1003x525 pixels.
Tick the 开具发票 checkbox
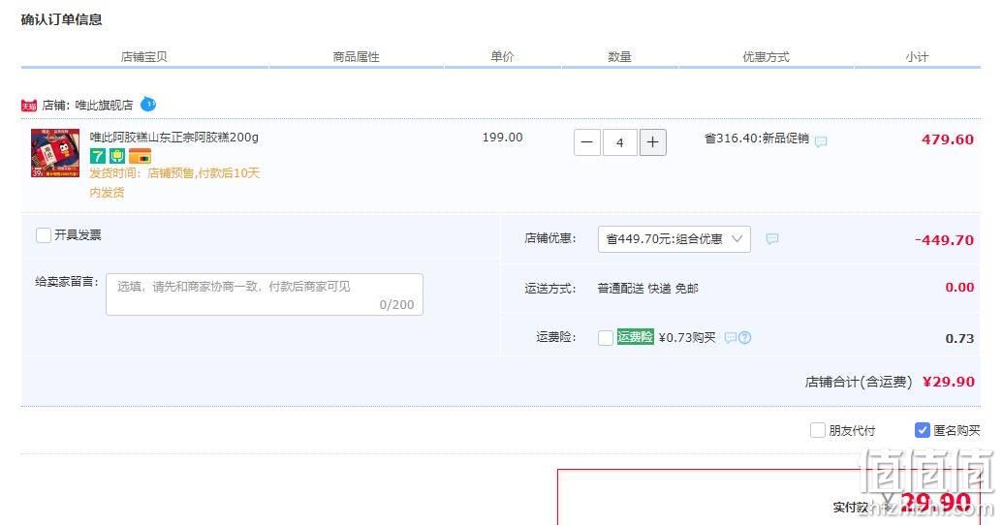coord(44,235)
